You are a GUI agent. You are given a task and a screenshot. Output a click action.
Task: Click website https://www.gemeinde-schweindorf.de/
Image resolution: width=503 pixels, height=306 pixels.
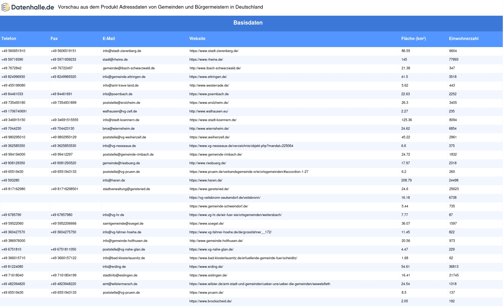point(219,206)
